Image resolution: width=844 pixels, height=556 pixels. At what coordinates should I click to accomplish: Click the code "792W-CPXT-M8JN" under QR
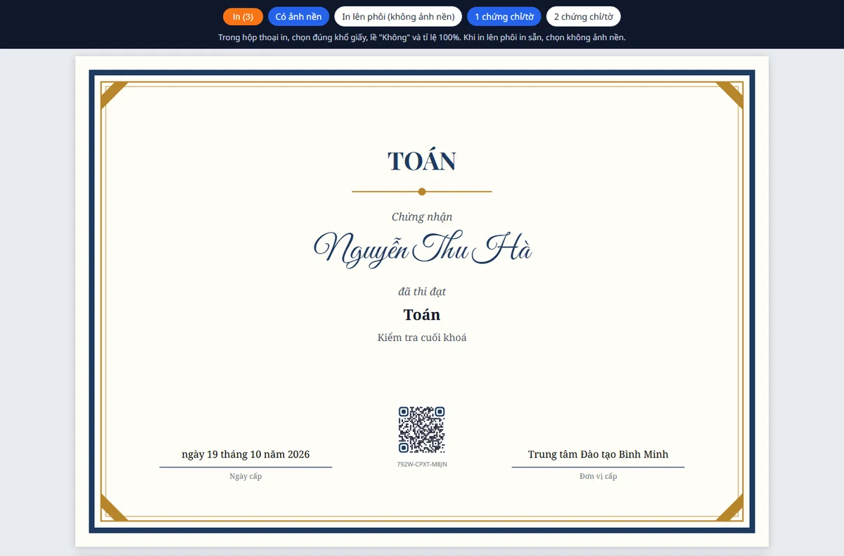(x=422, y=465)
